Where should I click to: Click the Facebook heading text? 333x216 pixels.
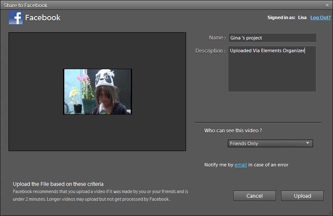click(43, 18)
